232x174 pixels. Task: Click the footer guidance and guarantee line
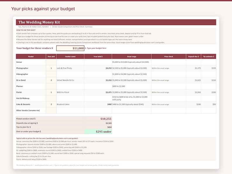point(67,165)
